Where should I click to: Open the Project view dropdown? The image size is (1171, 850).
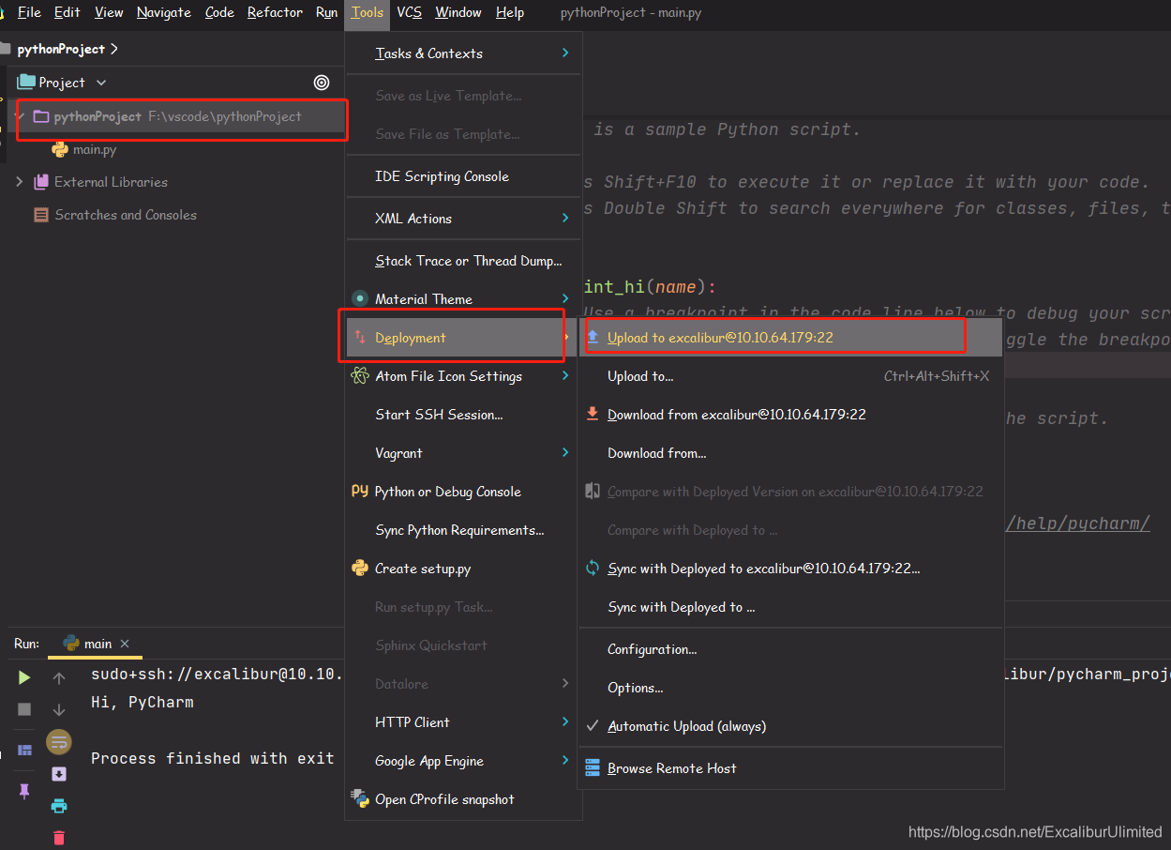coord(101,83)
